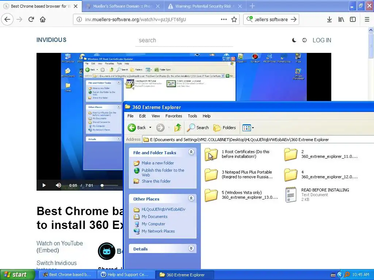This screenshot has width=374, height=280.
Task: Open View menu in 360 Extreme Explorer
Action: 156,116
